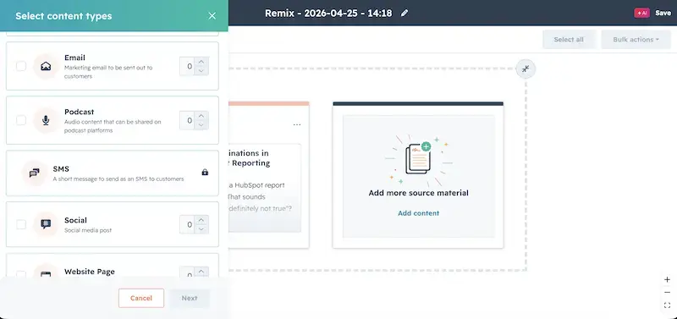Viewport: 677px width, 319px height.
Task: Click the Email envelope icon
Action: pos(46,66)
